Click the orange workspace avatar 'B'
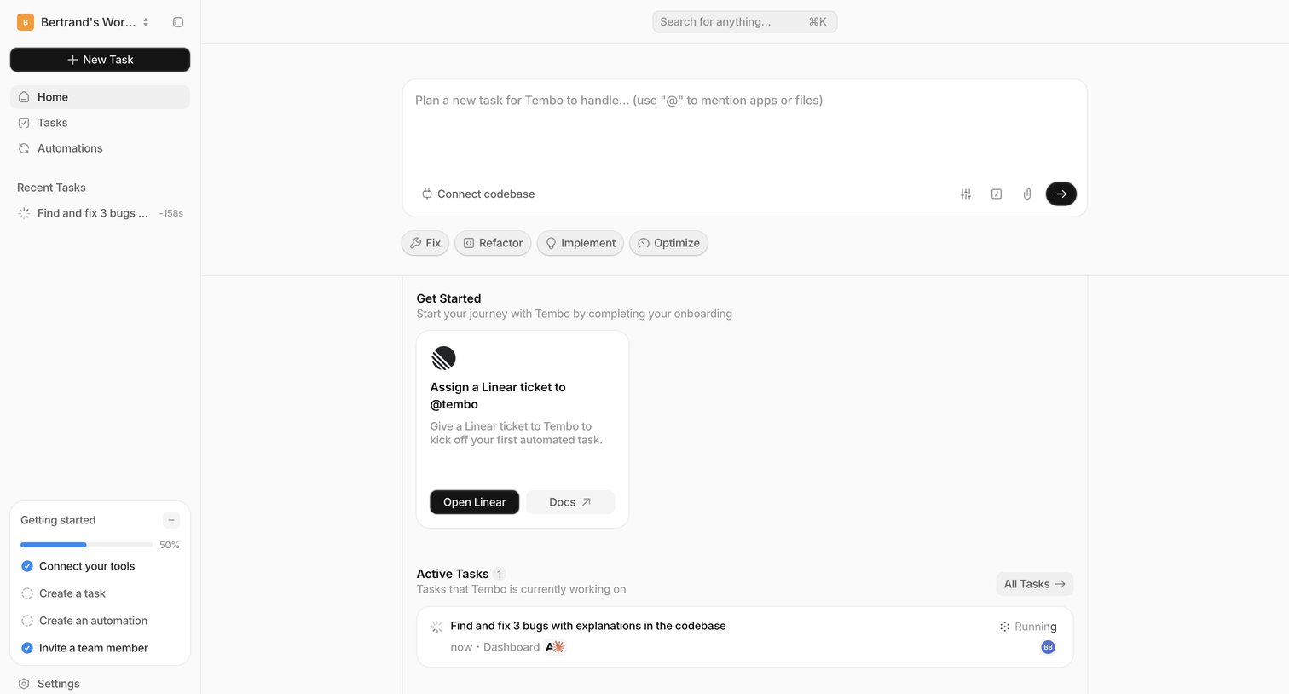Image resolution: width=1289 pixels, height=694 pixels. [26, 22]
